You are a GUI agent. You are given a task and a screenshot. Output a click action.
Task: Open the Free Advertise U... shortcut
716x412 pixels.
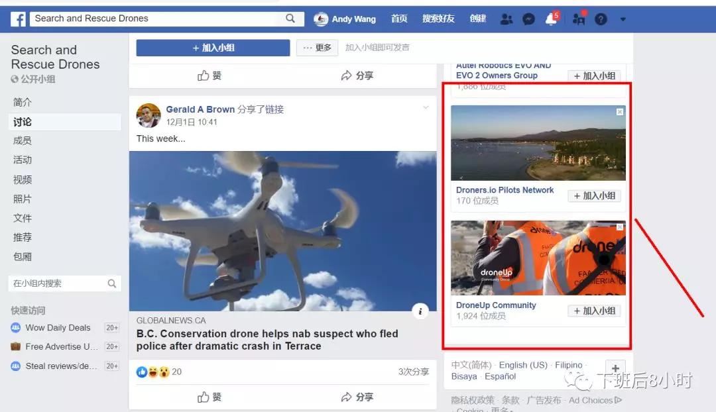(x=62, y=346)
